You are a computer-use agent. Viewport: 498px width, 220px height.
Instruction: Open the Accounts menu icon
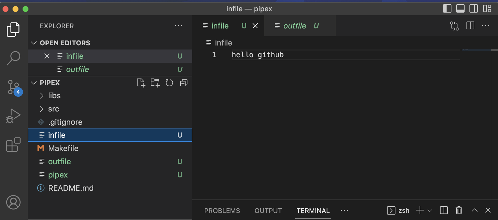(13, 202)
